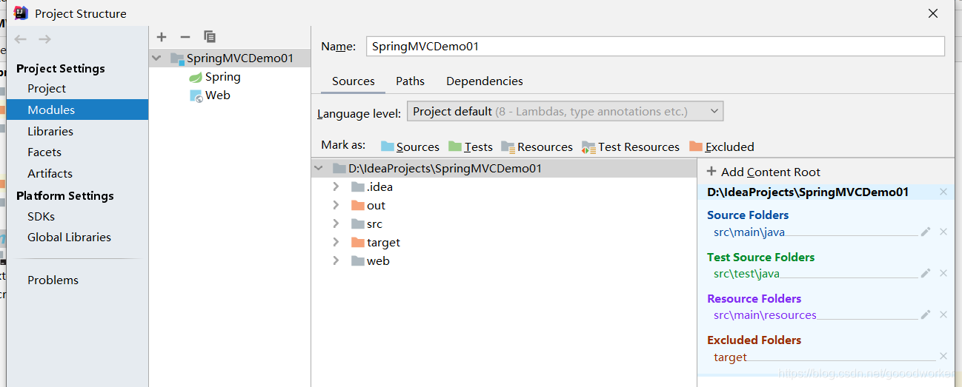Viewport: 962px width, 387px height.
Task: Select the web folder row
Action: click(x=504, y=260)
